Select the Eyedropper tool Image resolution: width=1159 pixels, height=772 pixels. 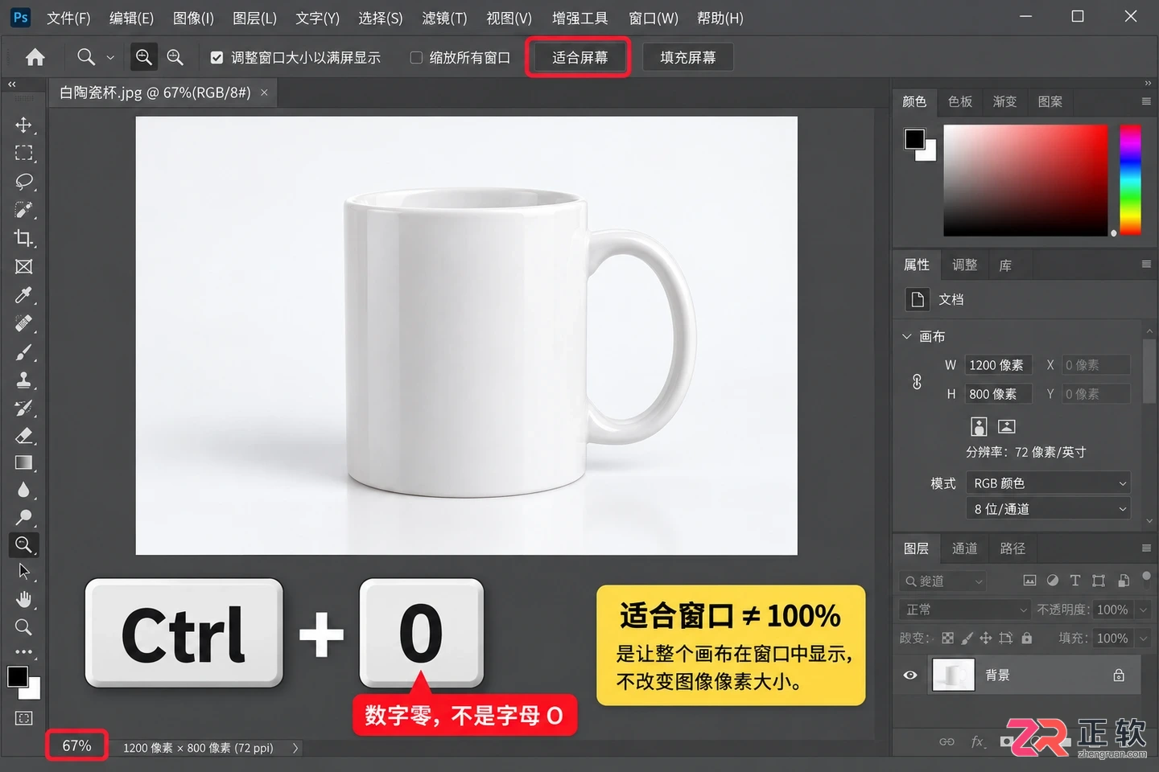[x=23, y=295]
